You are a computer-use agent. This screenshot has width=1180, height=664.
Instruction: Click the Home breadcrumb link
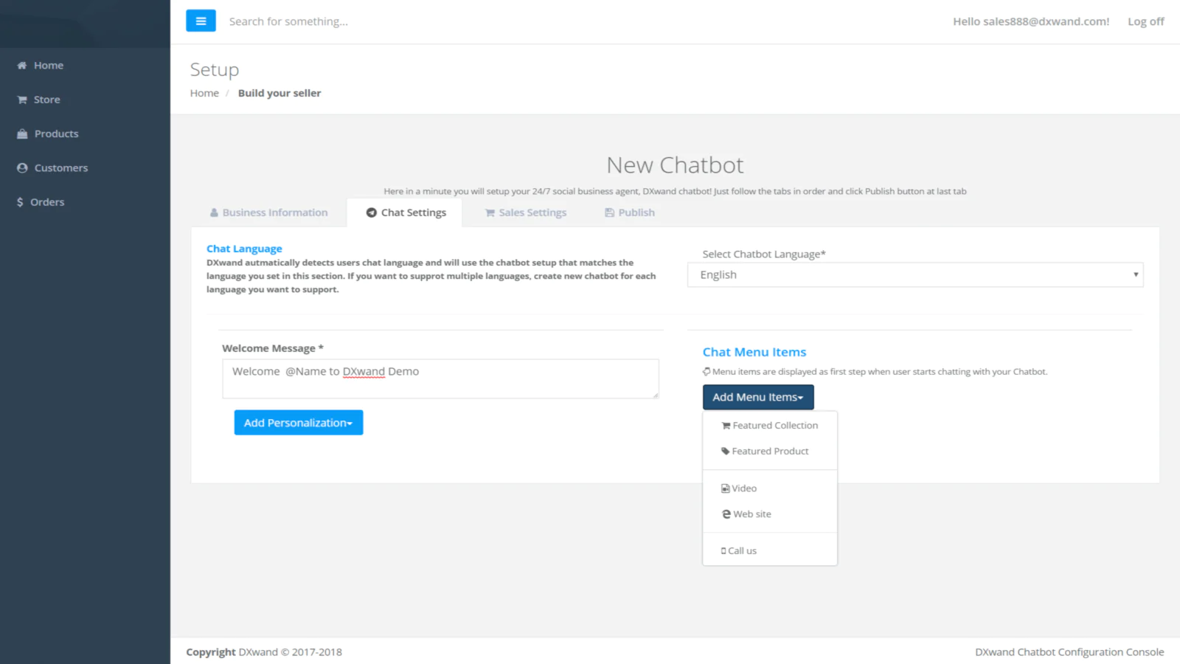click(x=204, y=93)
